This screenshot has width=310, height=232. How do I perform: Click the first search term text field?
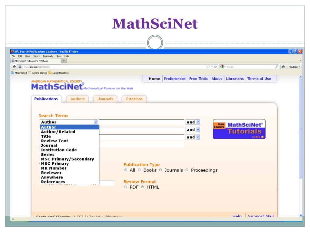142,122
